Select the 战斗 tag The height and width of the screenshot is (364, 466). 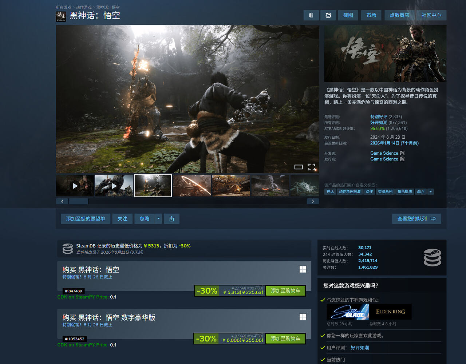420,191
